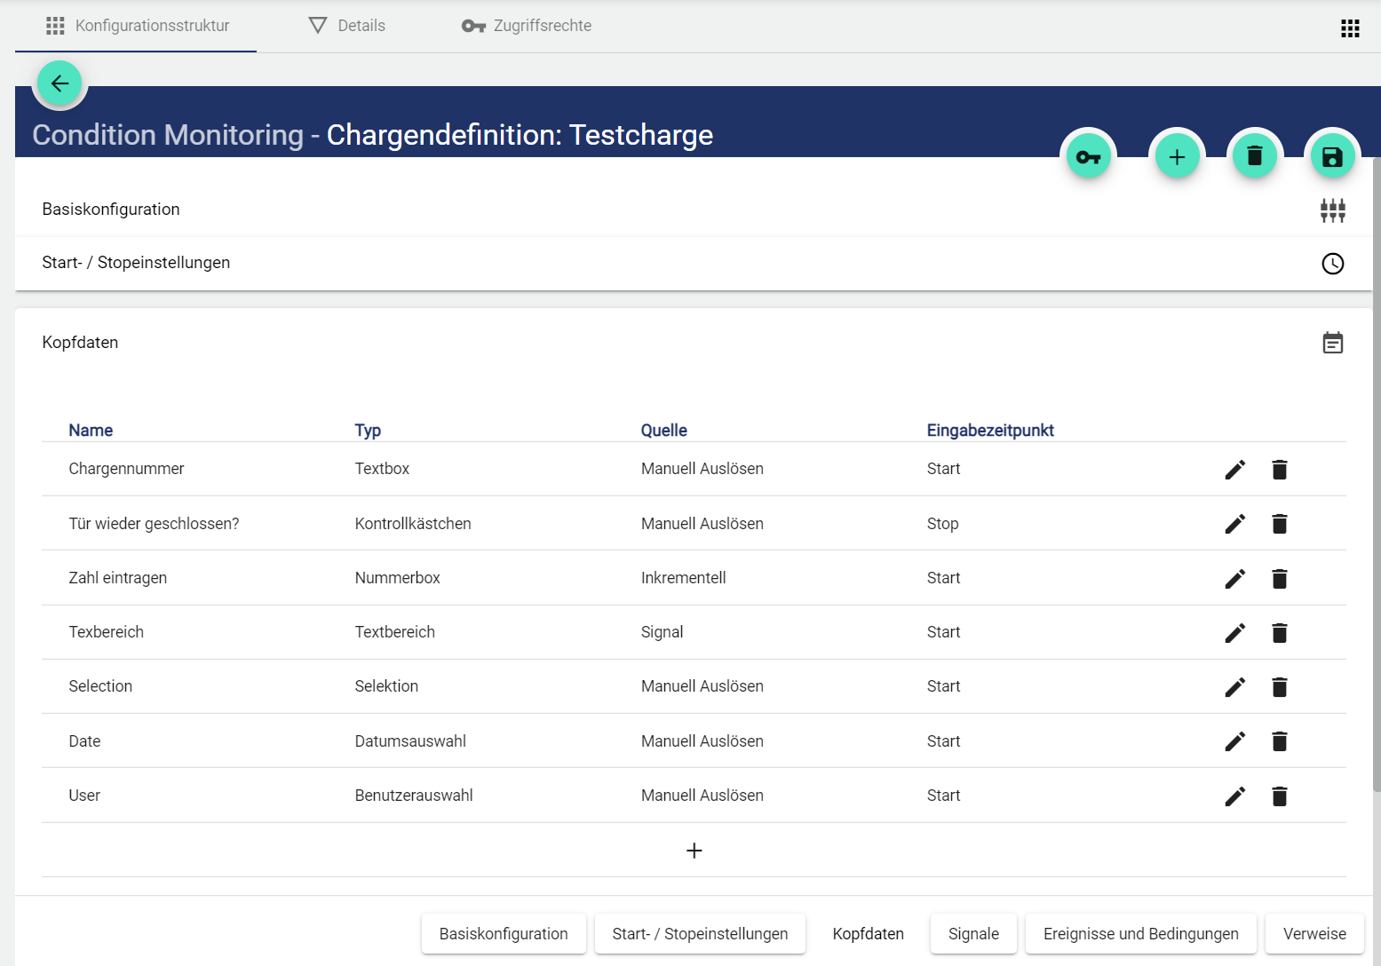Collapse the Kopfdaten section header
The height and width of the screenshot is (966, 1381).
pos(80,343)
